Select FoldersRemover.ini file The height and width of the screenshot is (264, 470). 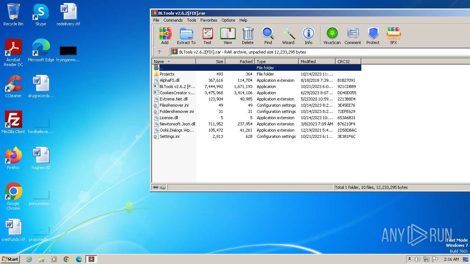(x=257, y=111)
